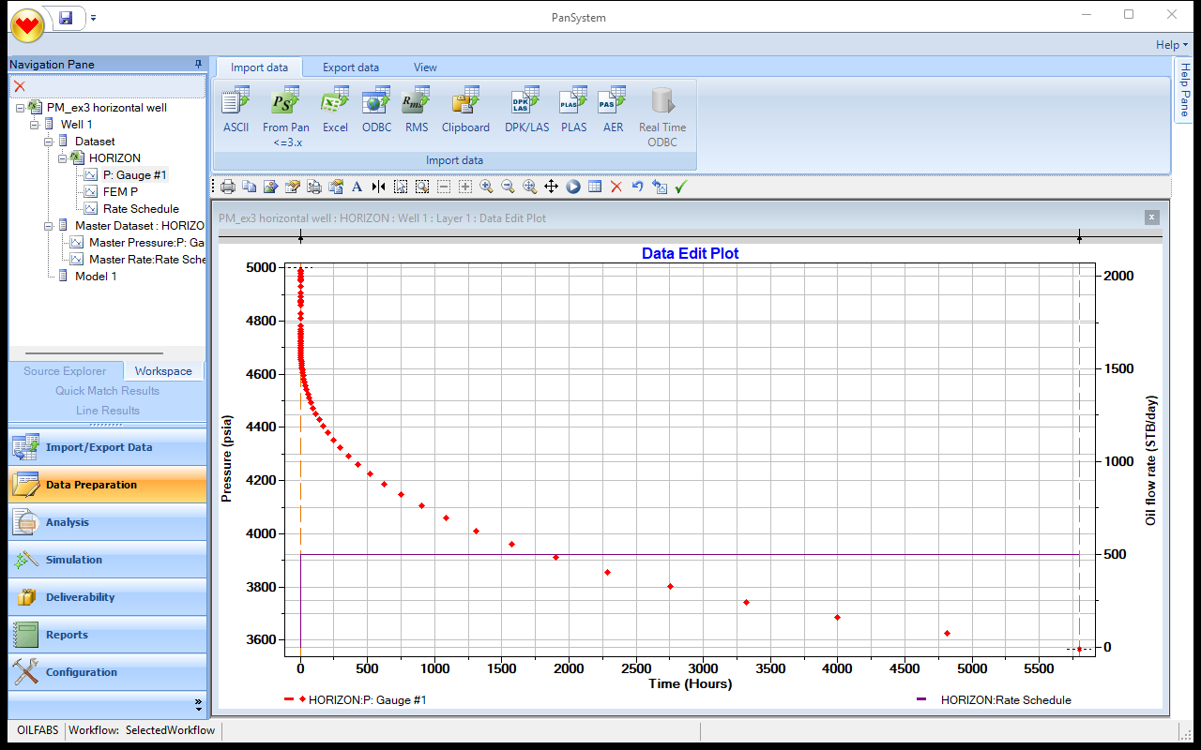Click the red X delete toolbar icon
This screenshot has height=750, width=1201.
[616, 187]
